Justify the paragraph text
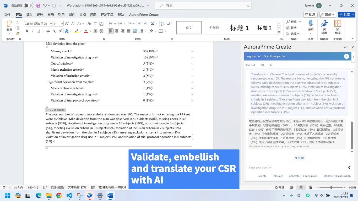Viewport: 358px width, 201px height. pos(129,31)
